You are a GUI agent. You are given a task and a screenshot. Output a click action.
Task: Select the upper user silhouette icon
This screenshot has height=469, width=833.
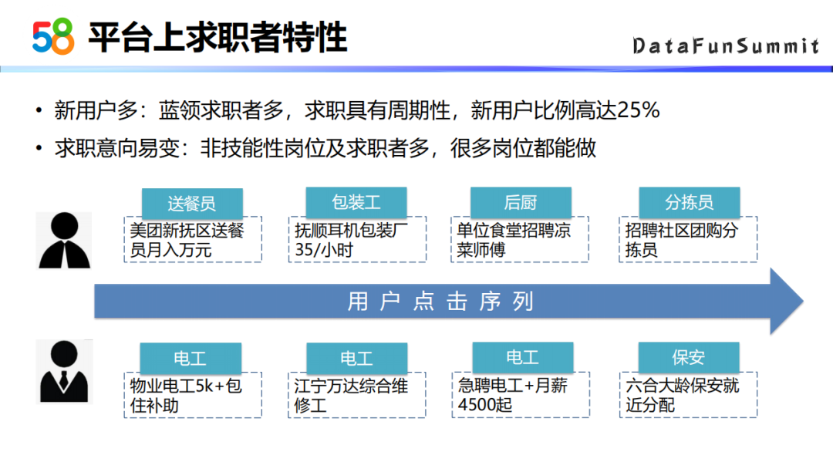64,241
